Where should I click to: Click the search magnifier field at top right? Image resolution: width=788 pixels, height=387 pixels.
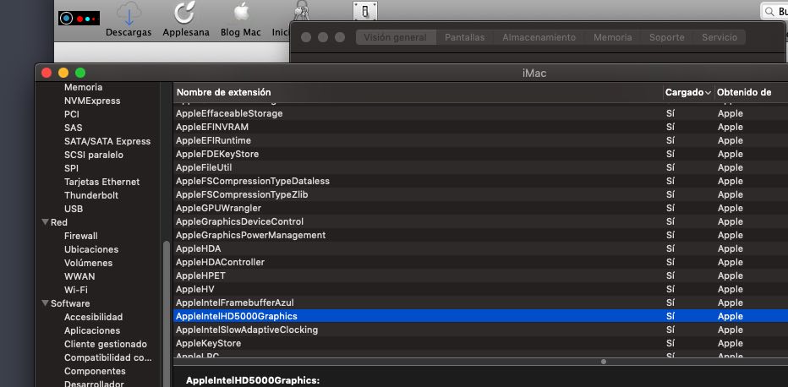pos(774,12)
